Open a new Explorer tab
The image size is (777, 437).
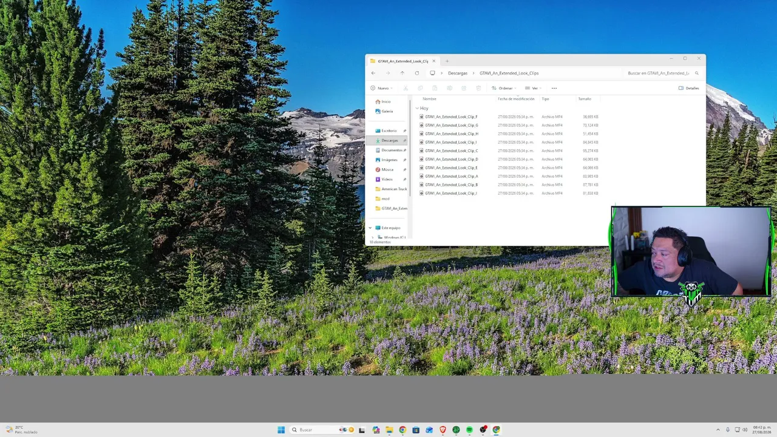pos(447,61)
